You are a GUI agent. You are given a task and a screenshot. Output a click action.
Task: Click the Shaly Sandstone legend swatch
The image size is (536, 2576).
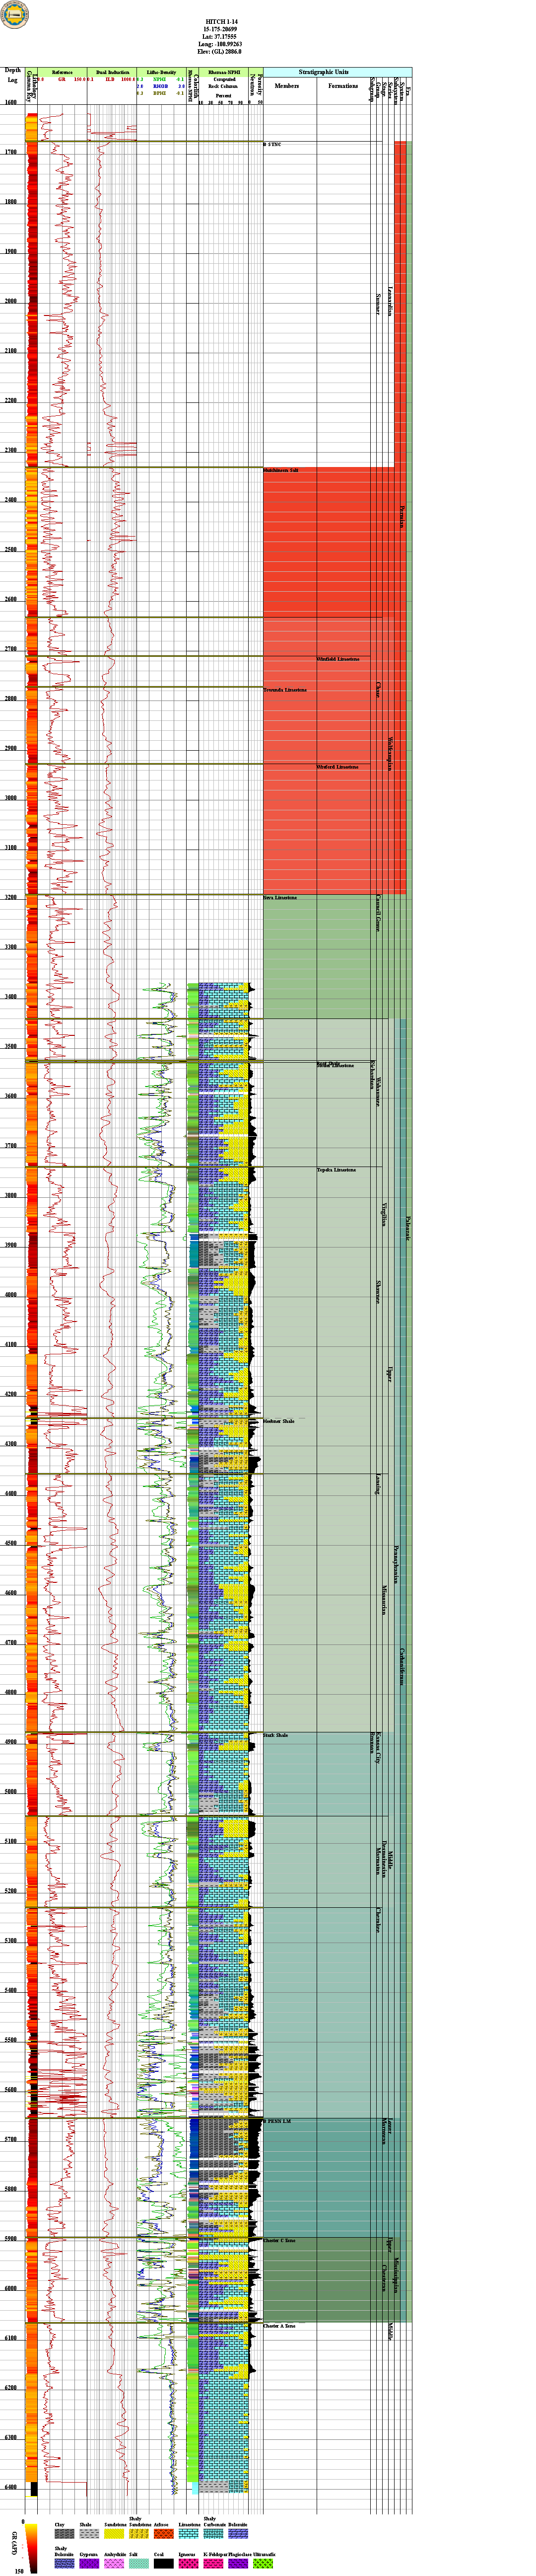[140, 2533]
